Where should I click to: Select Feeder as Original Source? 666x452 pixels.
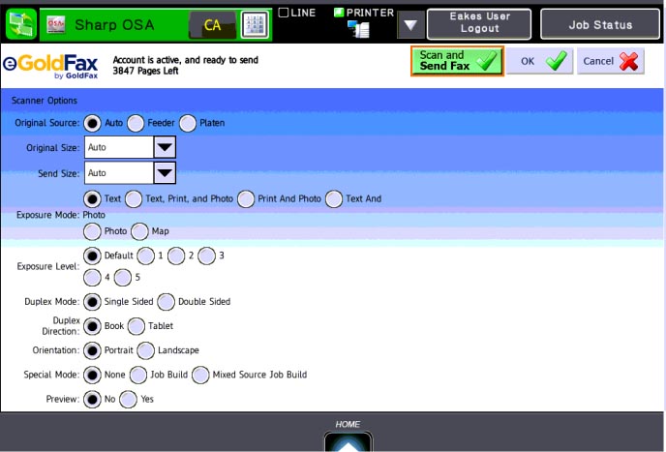[x=136, y=123]
